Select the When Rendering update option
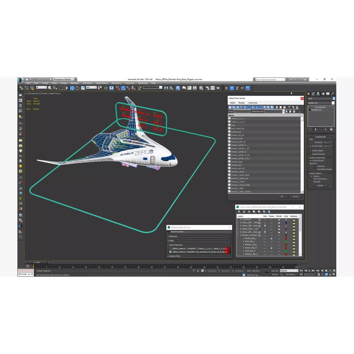Screen dimensions: 354x354 point(312,179)
